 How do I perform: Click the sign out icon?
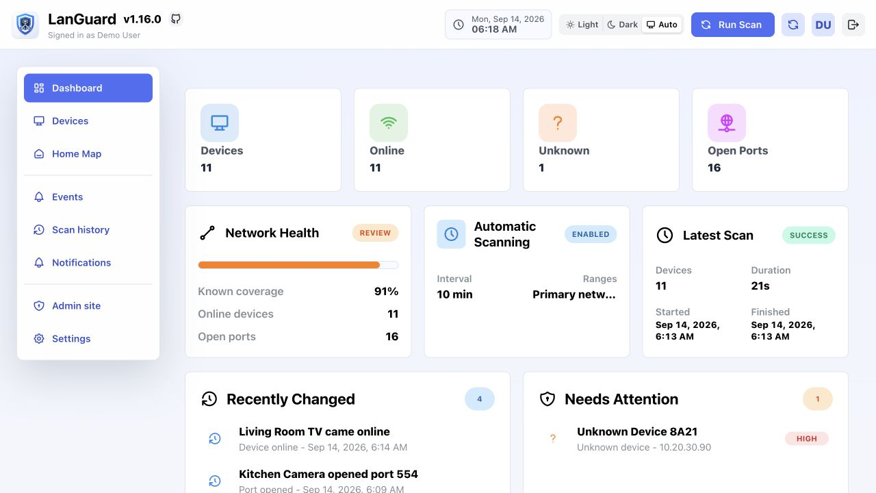pyautogui.click(x=853, y=25)
